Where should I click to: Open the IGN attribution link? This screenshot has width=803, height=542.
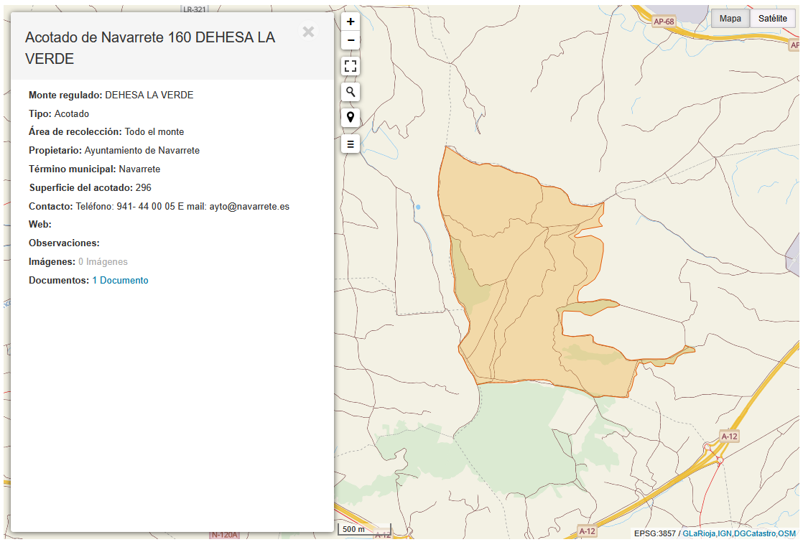(x=724, y=533)
